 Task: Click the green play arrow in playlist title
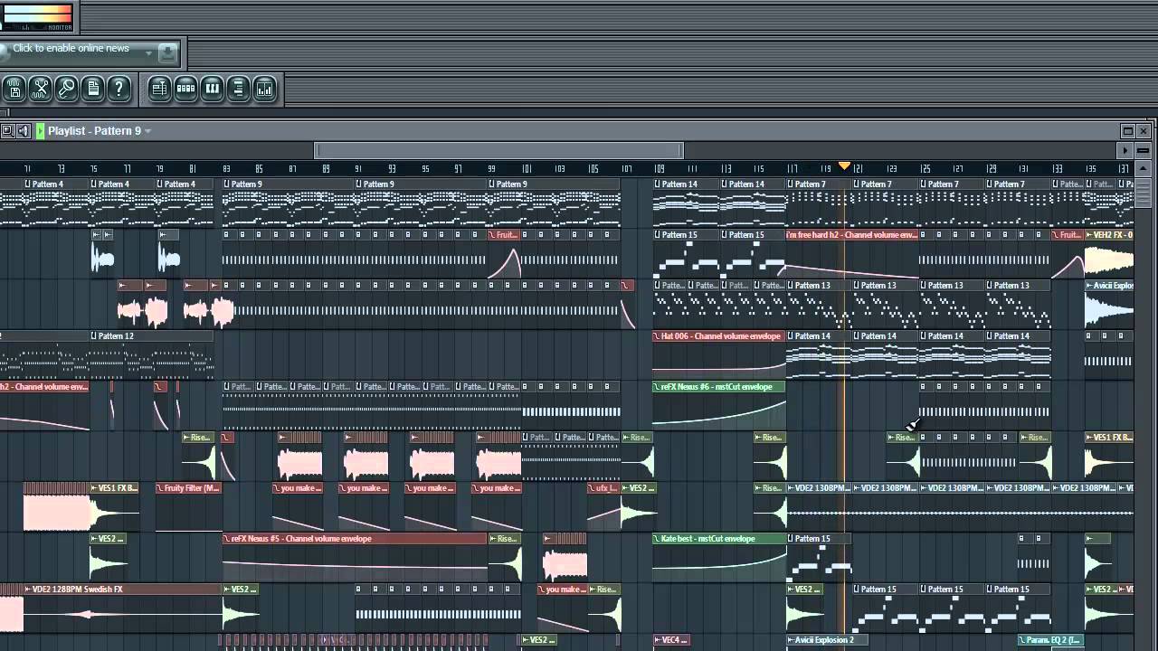coord(40,131)
